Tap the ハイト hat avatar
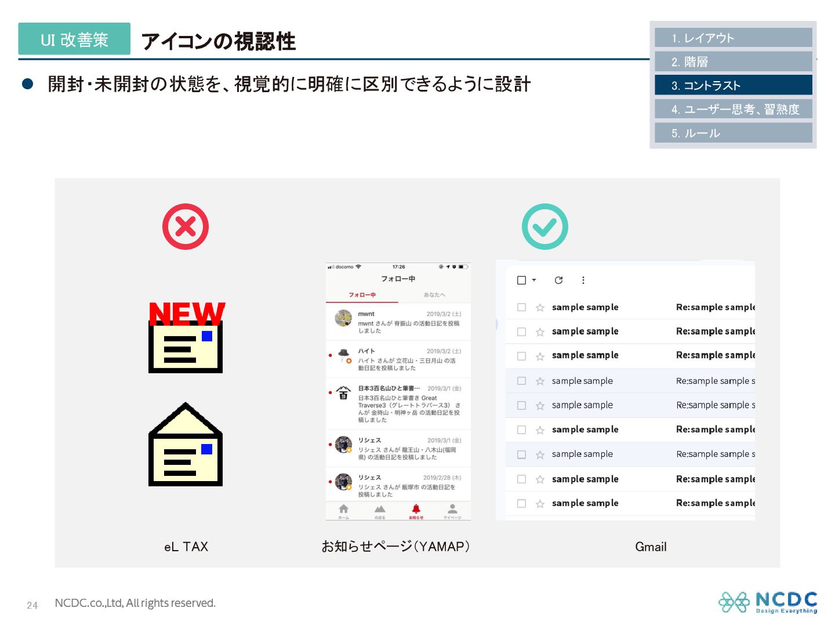 344,355
